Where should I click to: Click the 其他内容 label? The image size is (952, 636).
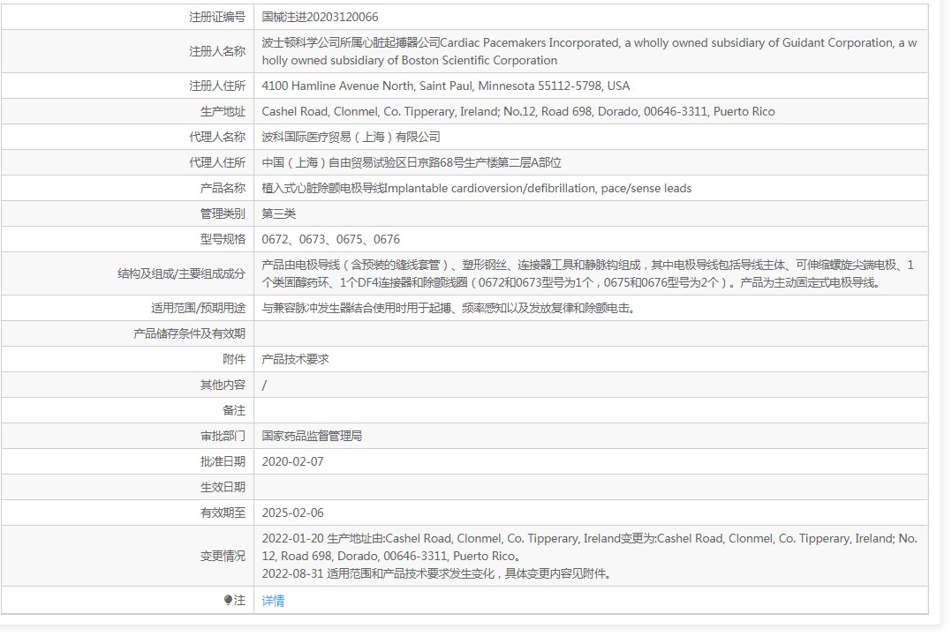click(x=223, y=385)
